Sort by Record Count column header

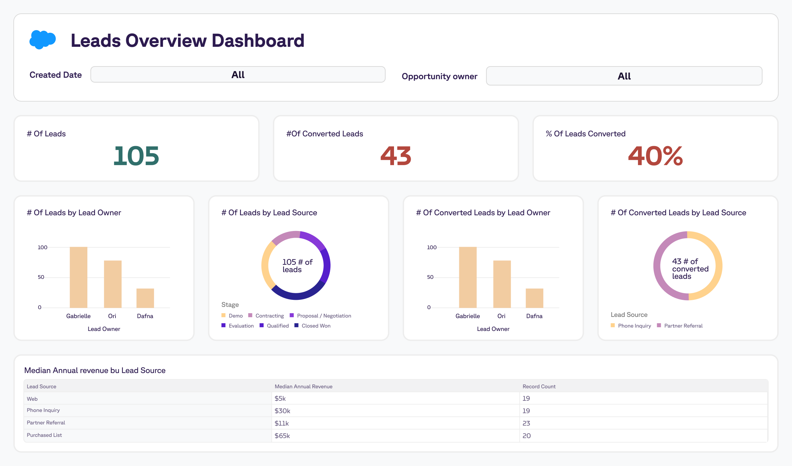click(x=539, y=386)
